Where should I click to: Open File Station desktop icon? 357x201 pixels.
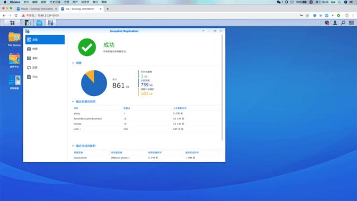point(15,39)
